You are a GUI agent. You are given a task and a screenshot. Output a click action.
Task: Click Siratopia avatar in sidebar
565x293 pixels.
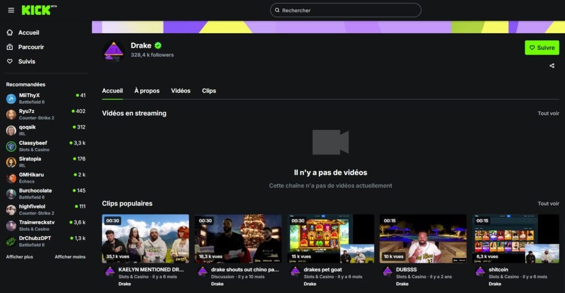(x=11, y=162)
